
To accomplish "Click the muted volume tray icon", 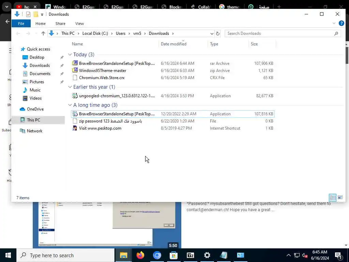I will (305, 255).
